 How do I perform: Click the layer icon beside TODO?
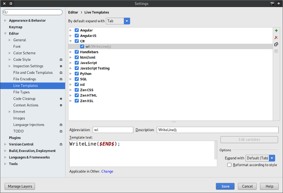point(61,131)
